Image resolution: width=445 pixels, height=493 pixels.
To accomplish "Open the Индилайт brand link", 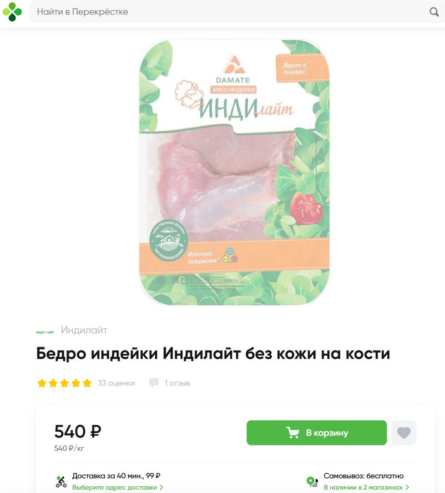I will pos(84,330).
